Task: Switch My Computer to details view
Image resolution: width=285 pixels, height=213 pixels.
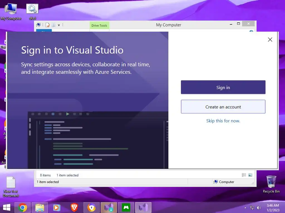Action: point(244,175)
